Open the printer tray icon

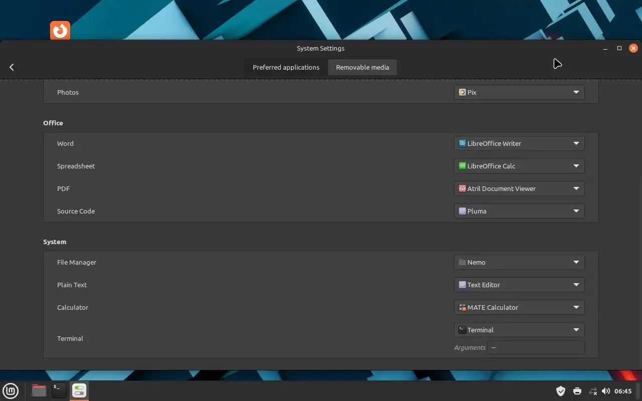click(x=577, y=391)
